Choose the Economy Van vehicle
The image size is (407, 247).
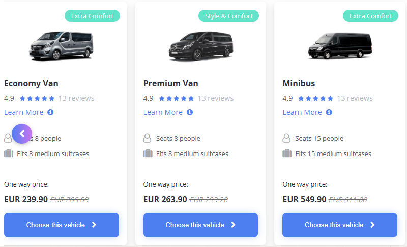pyautogui.click(x=62, y=225)
